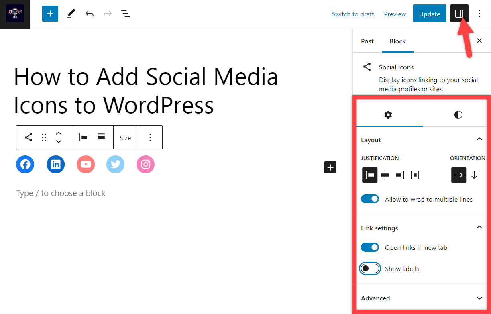Click the Redo arrow icon

coord(108,14)
